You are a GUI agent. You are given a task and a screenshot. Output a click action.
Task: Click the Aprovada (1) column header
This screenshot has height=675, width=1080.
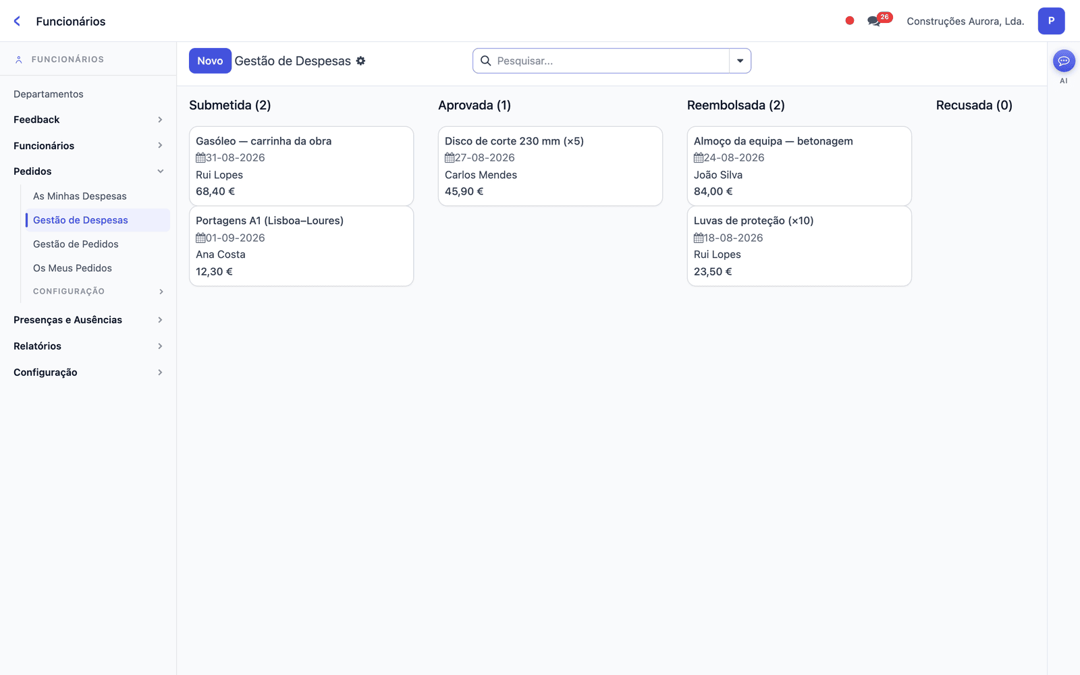[x=475, y=105]
